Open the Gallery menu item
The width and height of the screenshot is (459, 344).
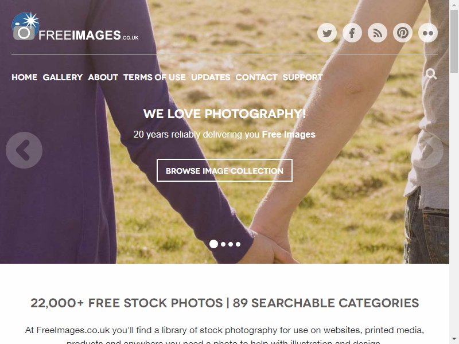63,77
